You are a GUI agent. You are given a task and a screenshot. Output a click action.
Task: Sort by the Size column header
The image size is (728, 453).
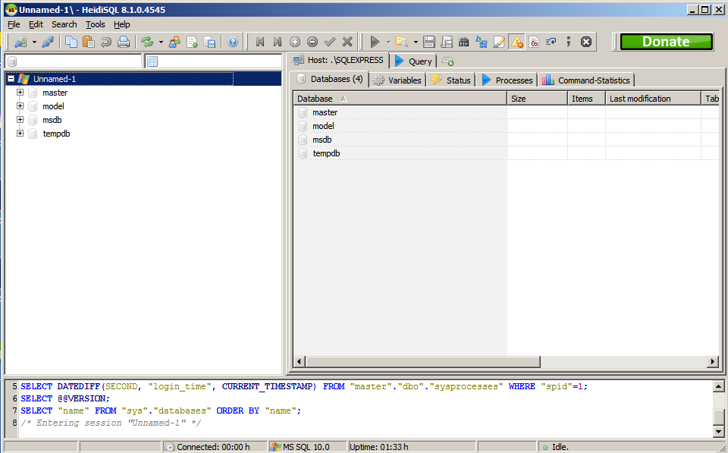[537, 99]
